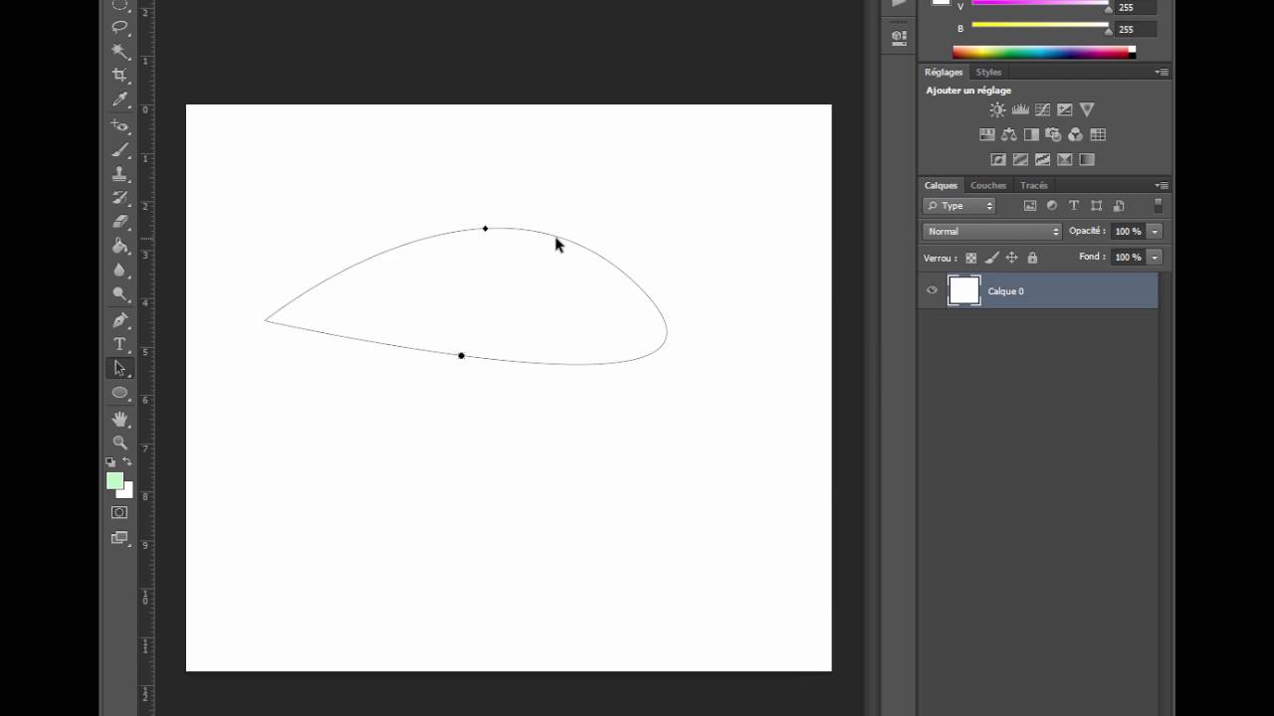1274x716 pixels.
Task: Add a Levels adjustment
Action: pos(1020,109)
